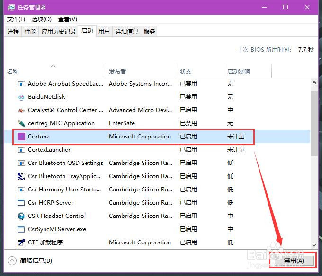Click the CsrSyncMLServer.exe icon
Screen dimensions: 322x276
pyautogui.click(x=21, y=229)
